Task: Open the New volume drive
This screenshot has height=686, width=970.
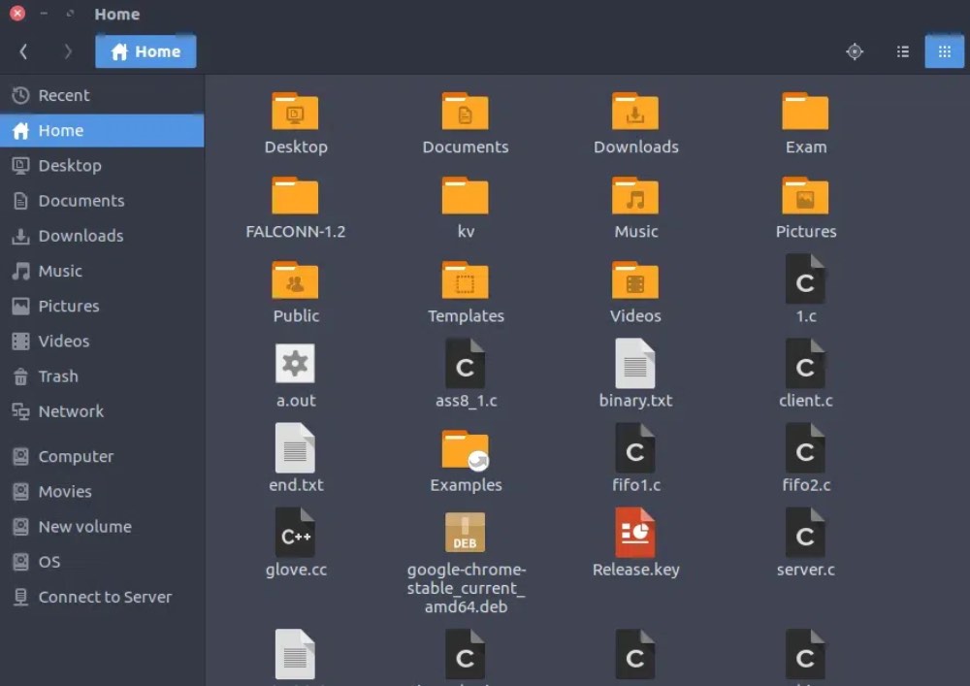Action: tap(84, 526)
